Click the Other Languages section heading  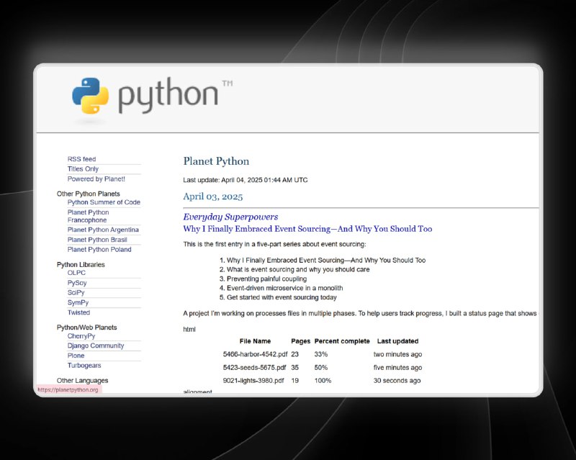[x=82, y=381]
